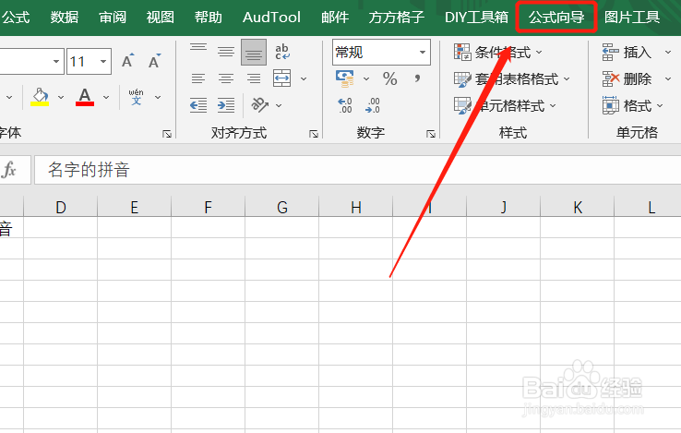
Task: Align text left
Action: pyautogui.click(x=198, y=78)
